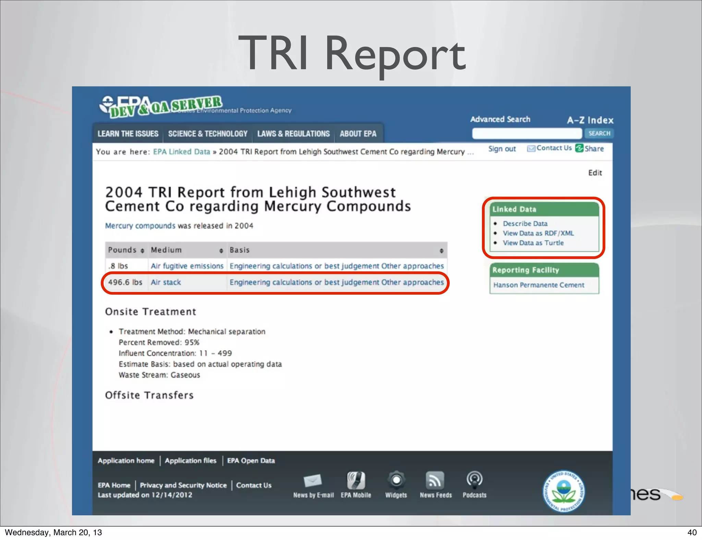Click the Podcasts icon

(x=474, y=480)
